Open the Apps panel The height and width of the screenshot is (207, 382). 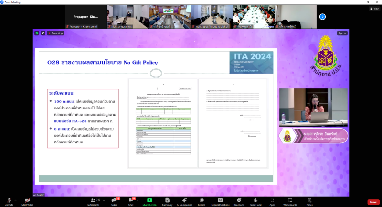pos(272,201)
